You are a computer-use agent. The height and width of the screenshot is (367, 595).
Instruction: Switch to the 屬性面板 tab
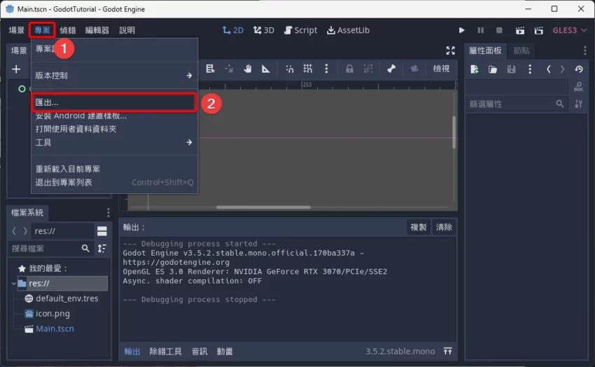[x=485, y=50]
